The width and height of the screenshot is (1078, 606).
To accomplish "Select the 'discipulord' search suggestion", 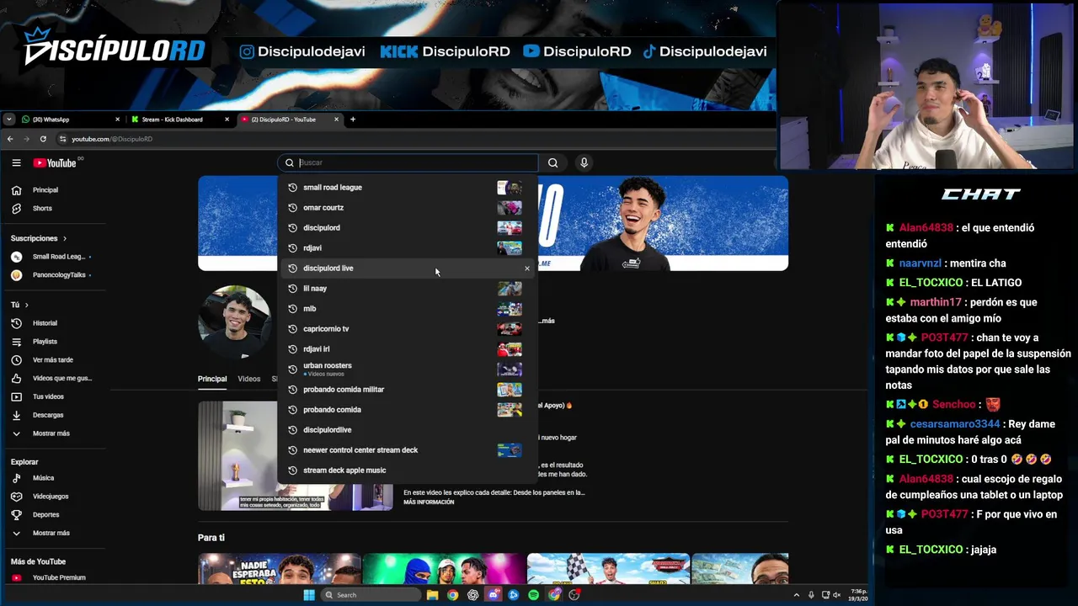I will [408, 228].
